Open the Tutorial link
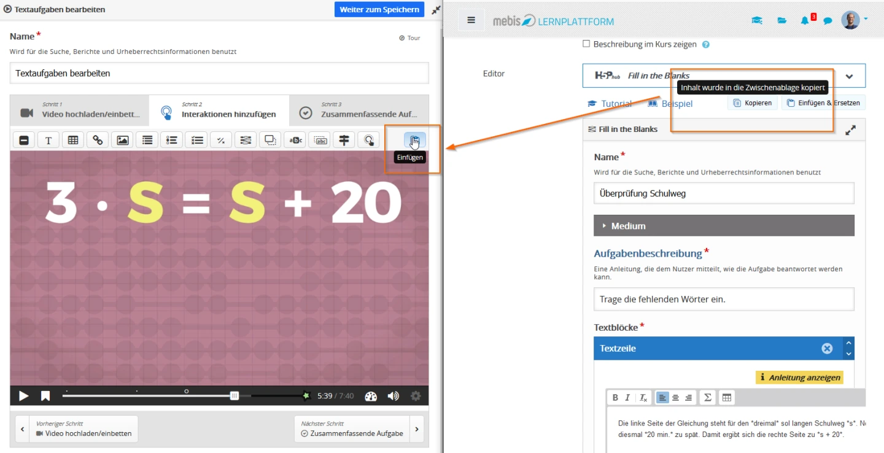This screenshot has height=453, width=884. [x=610, y=104]
